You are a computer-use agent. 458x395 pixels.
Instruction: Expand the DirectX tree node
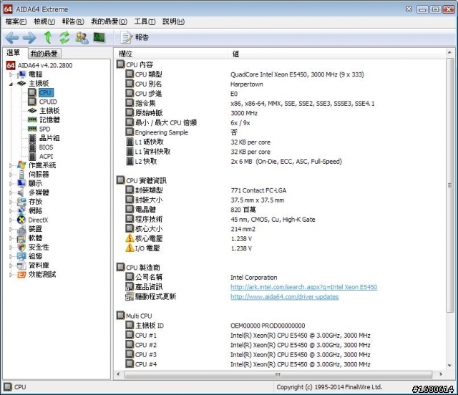[11, 220]
